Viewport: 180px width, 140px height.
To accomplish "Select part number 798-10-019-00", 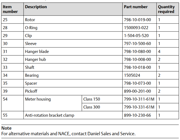I will [x=137, y=20].
